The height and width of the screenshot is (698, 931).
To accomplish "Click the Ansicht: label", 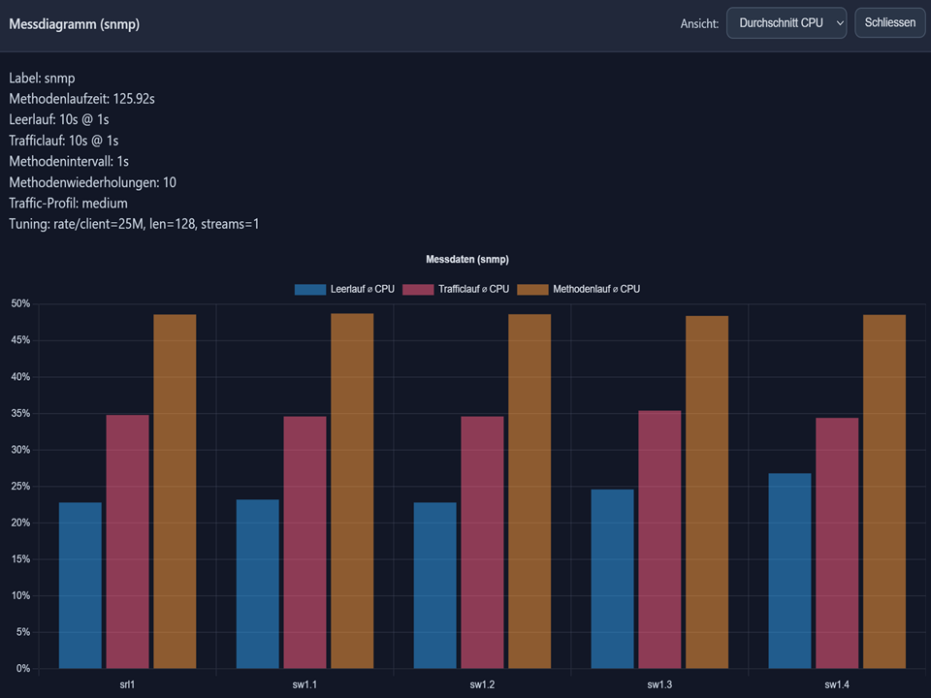I will (699, 23).
